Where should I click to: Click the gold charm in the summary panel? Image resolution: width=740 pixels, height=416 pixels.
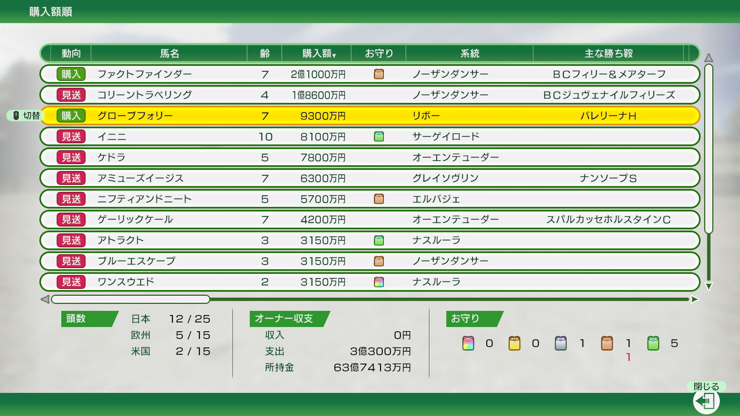514,343
